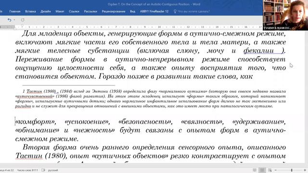Go to the Ссылки tab

74,12
